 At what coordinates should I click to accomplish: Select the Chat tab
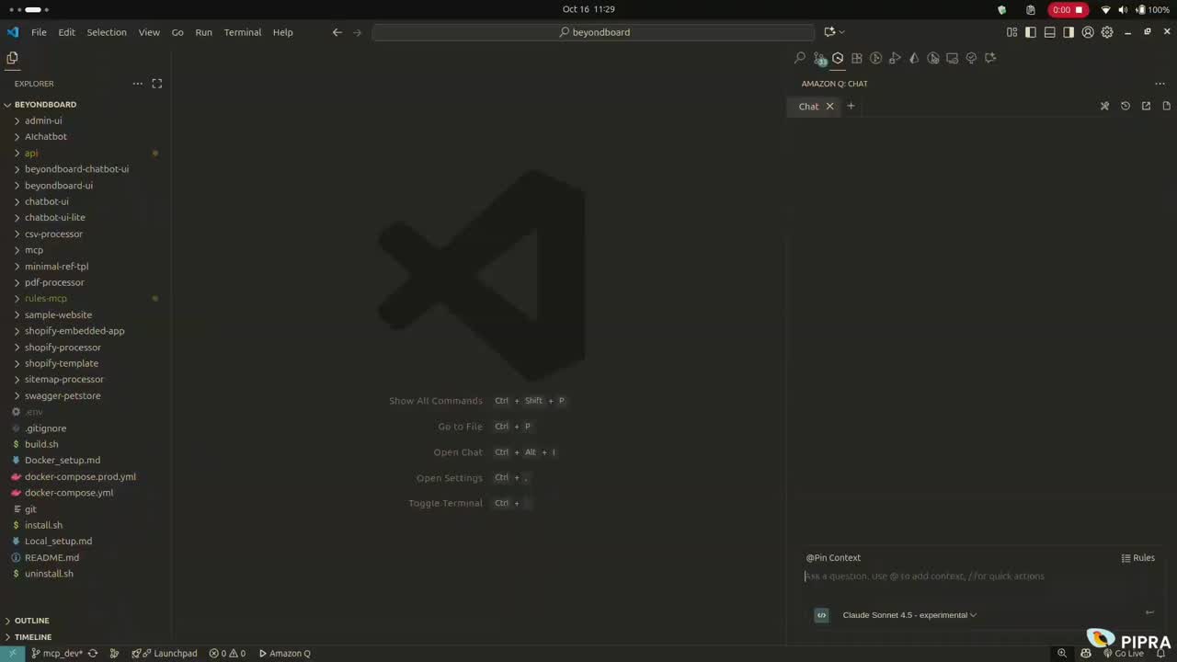[x=808, y=107]
